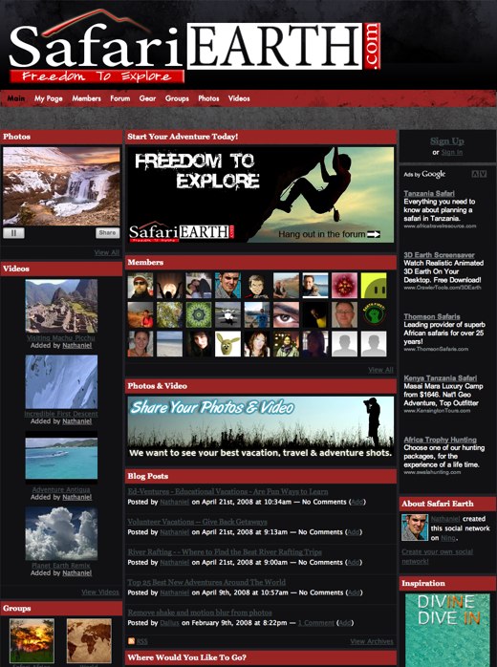This screenshot has width=497, height=667.
Task: Open the bald man with glasses avatar
Action: tap(344, 314)
